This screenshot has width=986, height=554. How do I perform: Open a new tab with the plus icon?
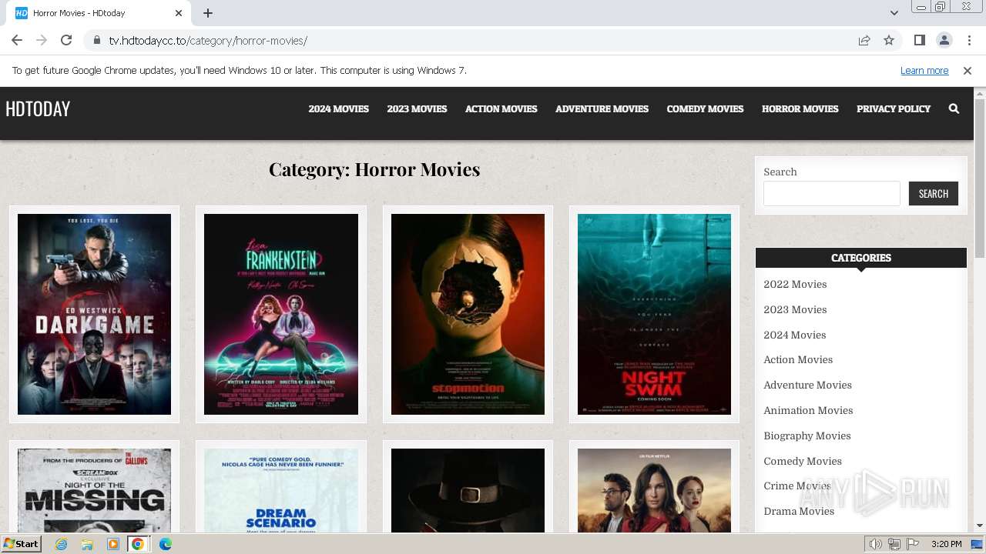tap(208, 13)
